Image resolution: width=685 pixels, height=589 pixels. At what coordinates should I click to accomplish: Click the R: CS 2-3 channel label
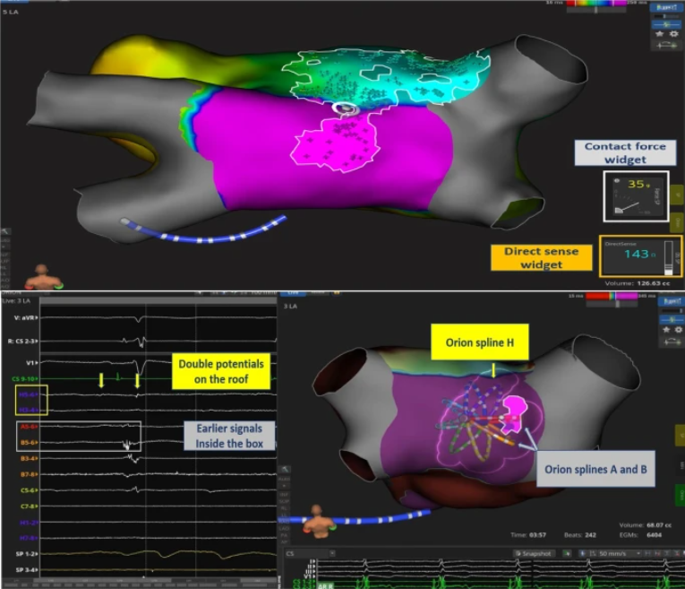tap(22, 341)
